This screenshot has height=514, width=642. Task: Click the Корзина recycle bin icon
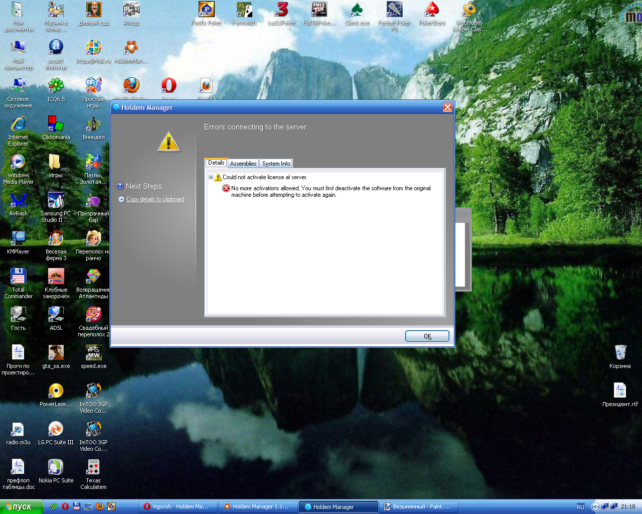click(620, 353)
